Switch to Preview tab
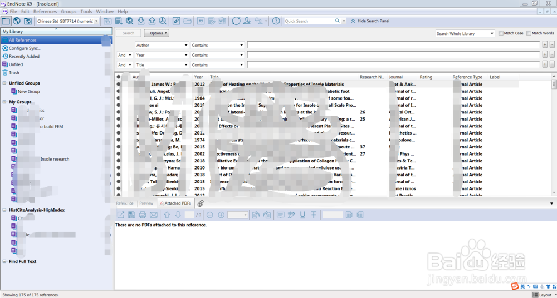The image size is (557, 298). point(146,203)
